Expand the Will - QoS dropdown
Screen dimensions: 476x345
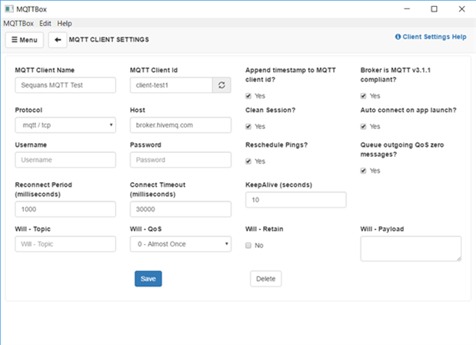pos(180,244)
